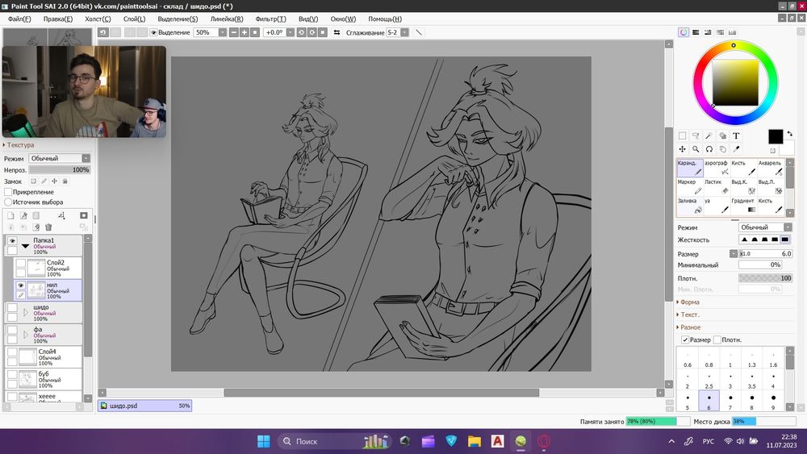Open the Вид menu
Viewport: 807px width, 454px height.
click(308, 19)
